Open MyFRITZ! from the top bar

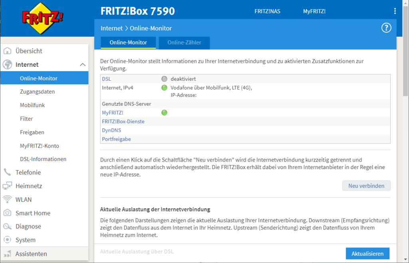coord(314,11)
